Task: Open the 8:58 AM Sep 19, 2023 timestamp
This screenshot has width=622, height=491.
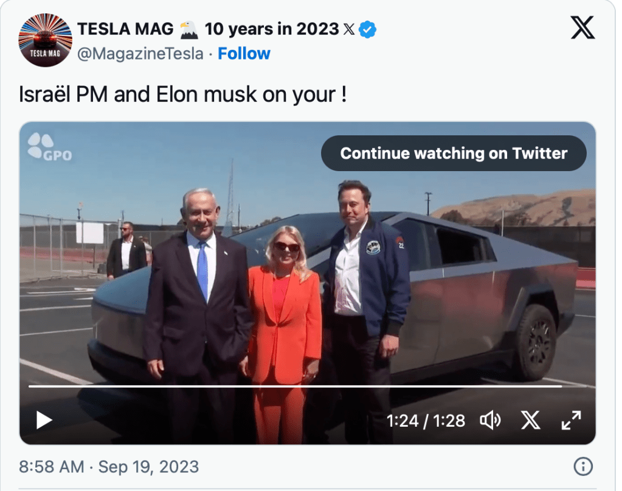Action: pos(109,467)
